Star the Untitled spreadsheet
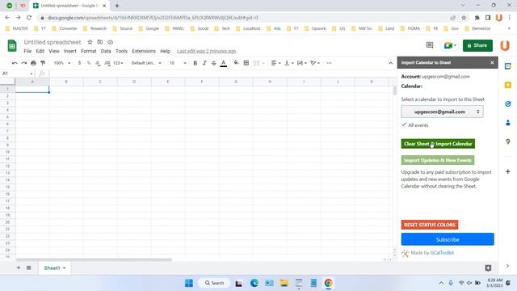 pos(90,42)
